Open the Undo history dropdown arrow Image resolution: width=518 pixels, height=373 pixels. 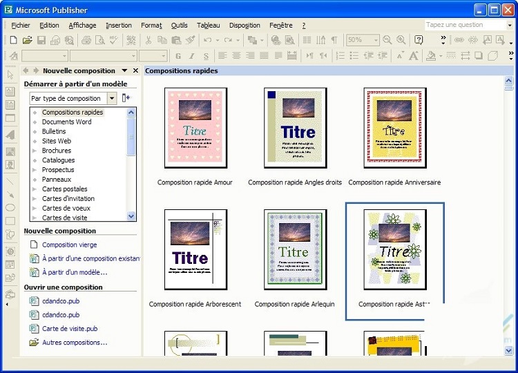[218, 40]
